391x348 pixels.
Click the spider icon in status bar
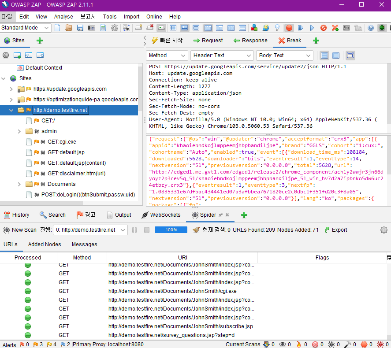(x=331, y=344)
